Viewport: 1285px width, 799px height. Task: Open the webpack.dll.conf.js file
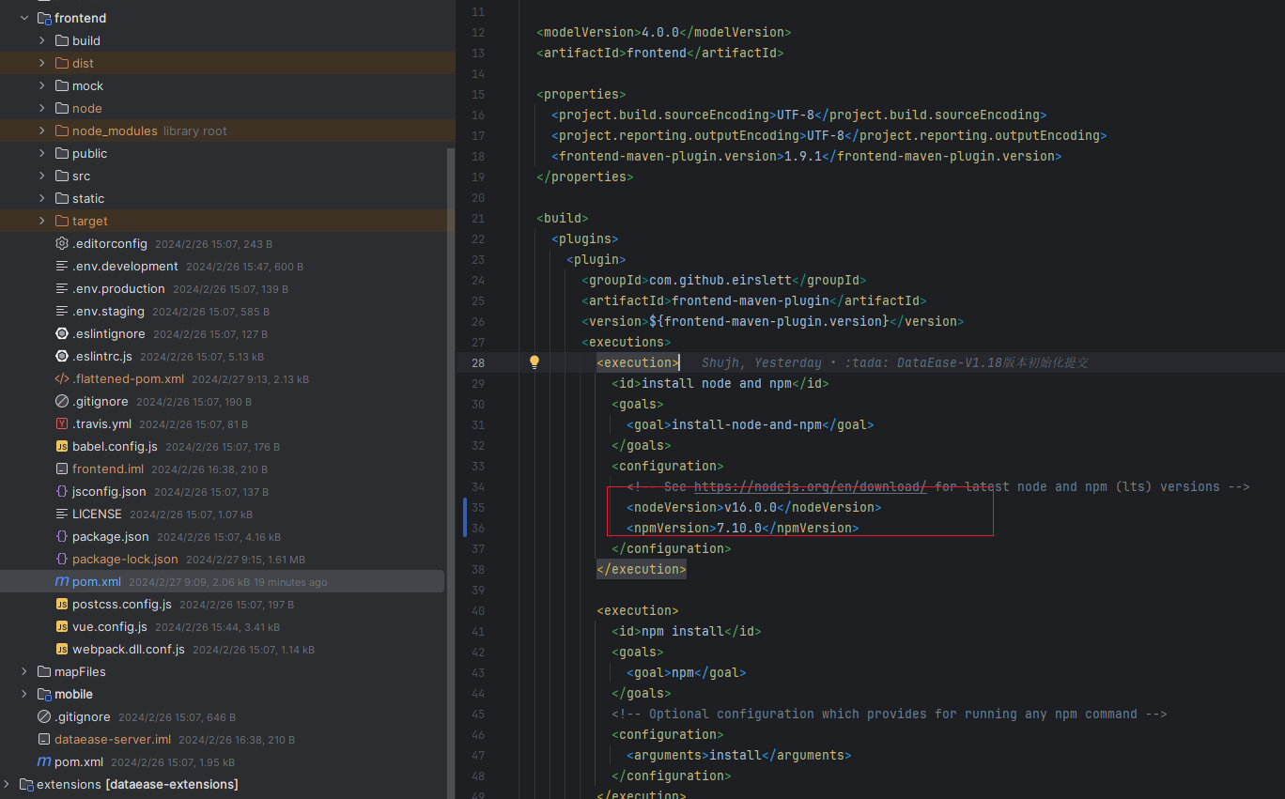129,649
